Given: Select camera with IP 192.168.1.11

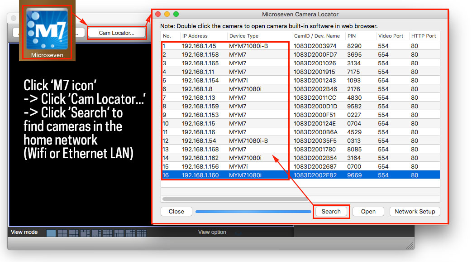Looking at the screenshot, I should tap(198, 72).
